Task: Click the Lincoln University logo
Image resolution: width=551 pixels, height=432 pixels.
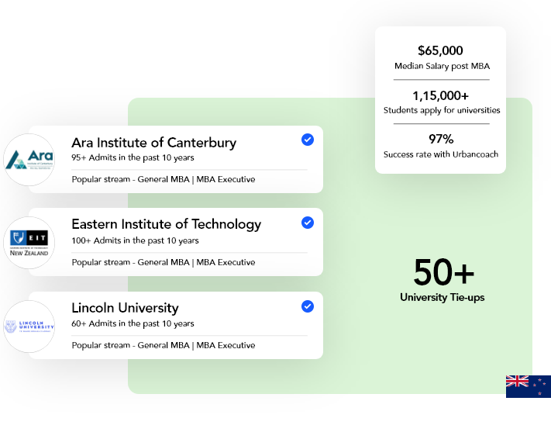Action: pos(29,327)
